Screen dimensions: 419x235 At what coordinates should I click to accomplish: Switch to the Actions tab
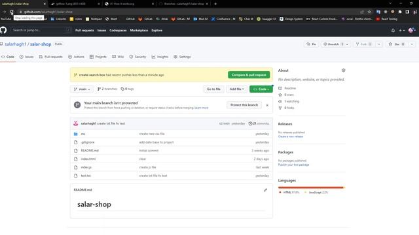click(76, 57)
